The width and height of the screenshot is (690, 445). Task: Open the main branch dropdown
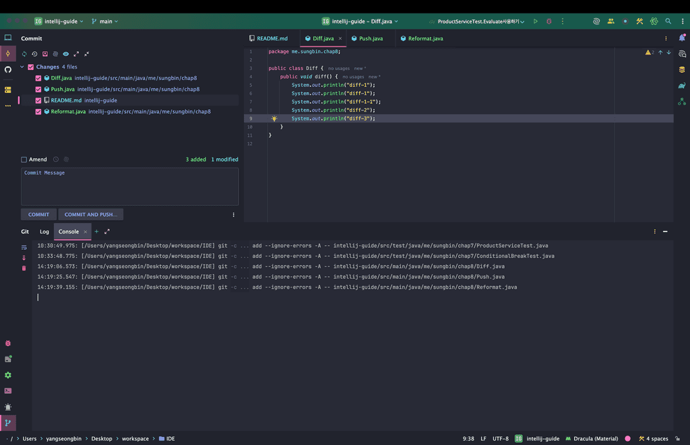[x=104, y=22]
